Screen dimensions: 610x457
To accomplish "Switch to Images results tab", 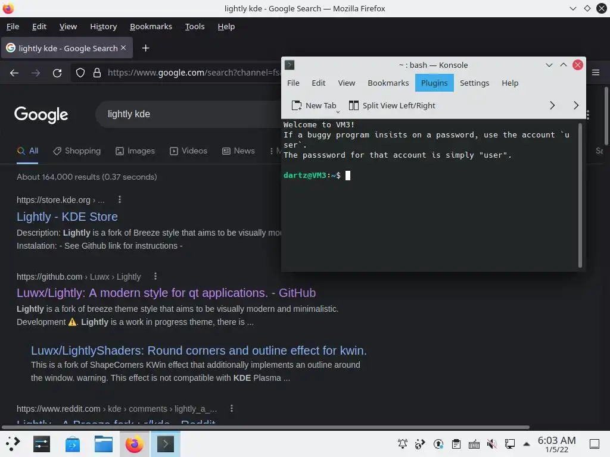I will tap(135, 151).
